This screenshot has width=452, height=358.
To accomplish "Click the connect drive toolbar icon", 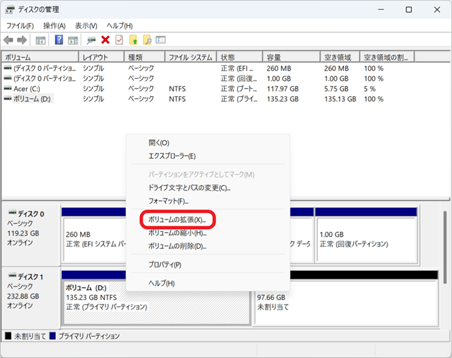I will point(91,40).
